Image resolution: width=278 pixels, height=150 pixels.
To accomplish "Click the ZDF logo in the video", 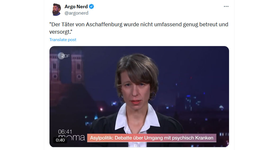I will click(x=64, y=56).
